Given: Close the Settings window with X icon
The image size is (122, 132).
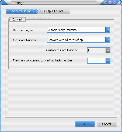Looking at the screenshot, I should click(114, 2).
